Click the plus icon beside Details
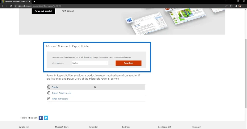Viewport: 247px width, 129px height. [49, 87]
